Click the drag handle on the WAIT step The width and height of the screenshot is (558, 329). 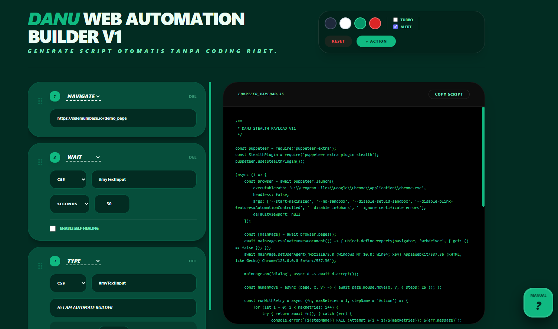(x=40, y=162)
